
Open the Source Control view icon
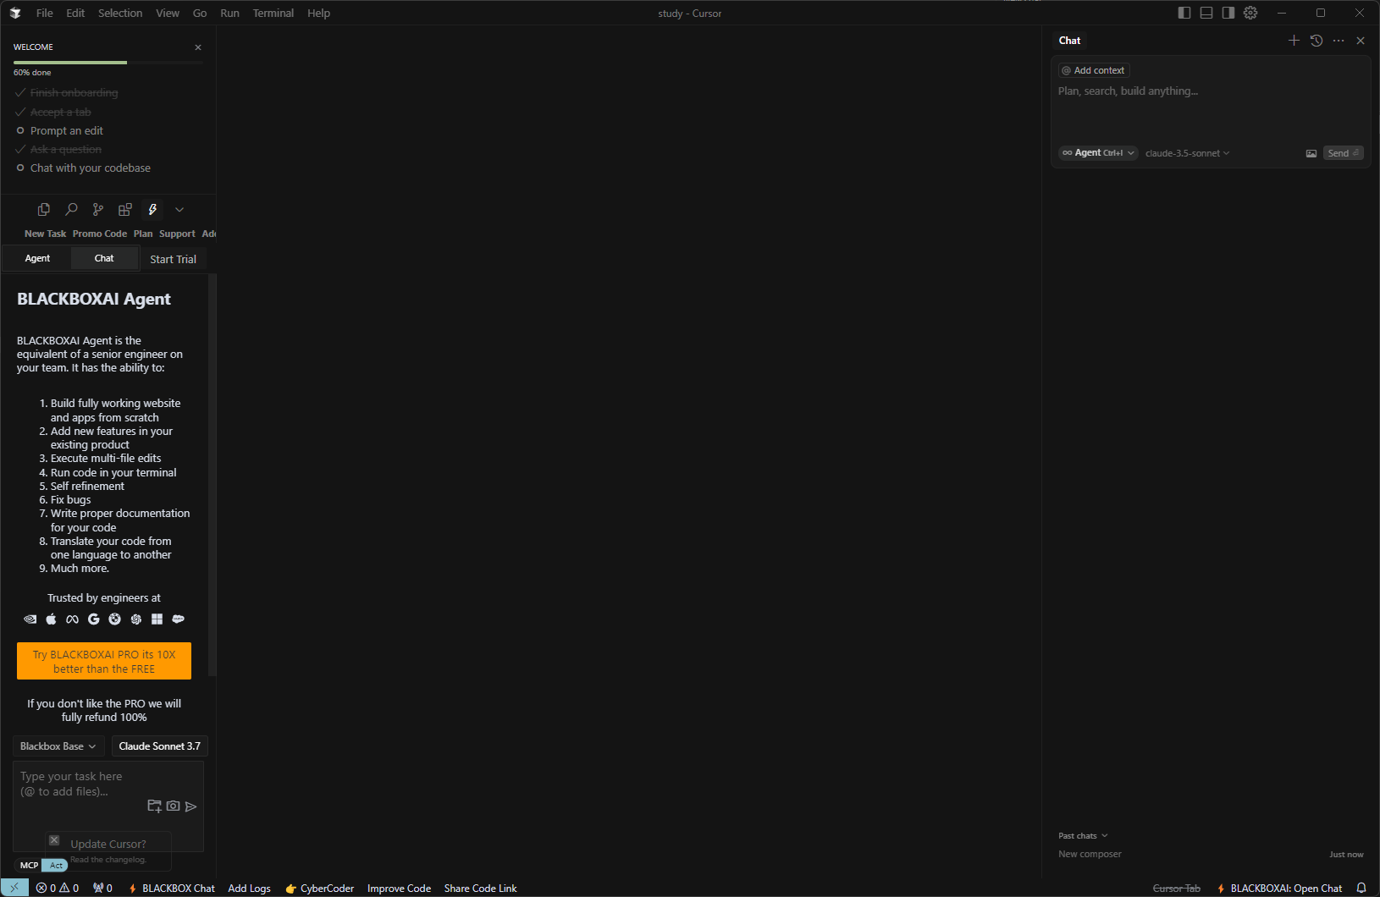pos(98,209)
